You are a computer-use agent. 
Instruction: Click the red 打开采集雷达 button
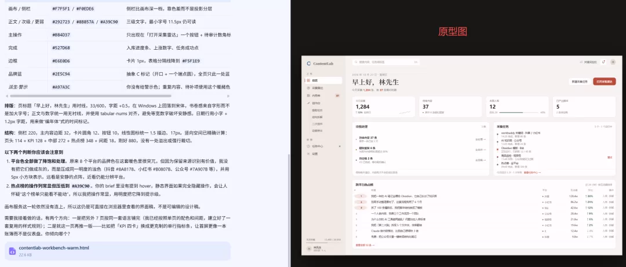605,81
